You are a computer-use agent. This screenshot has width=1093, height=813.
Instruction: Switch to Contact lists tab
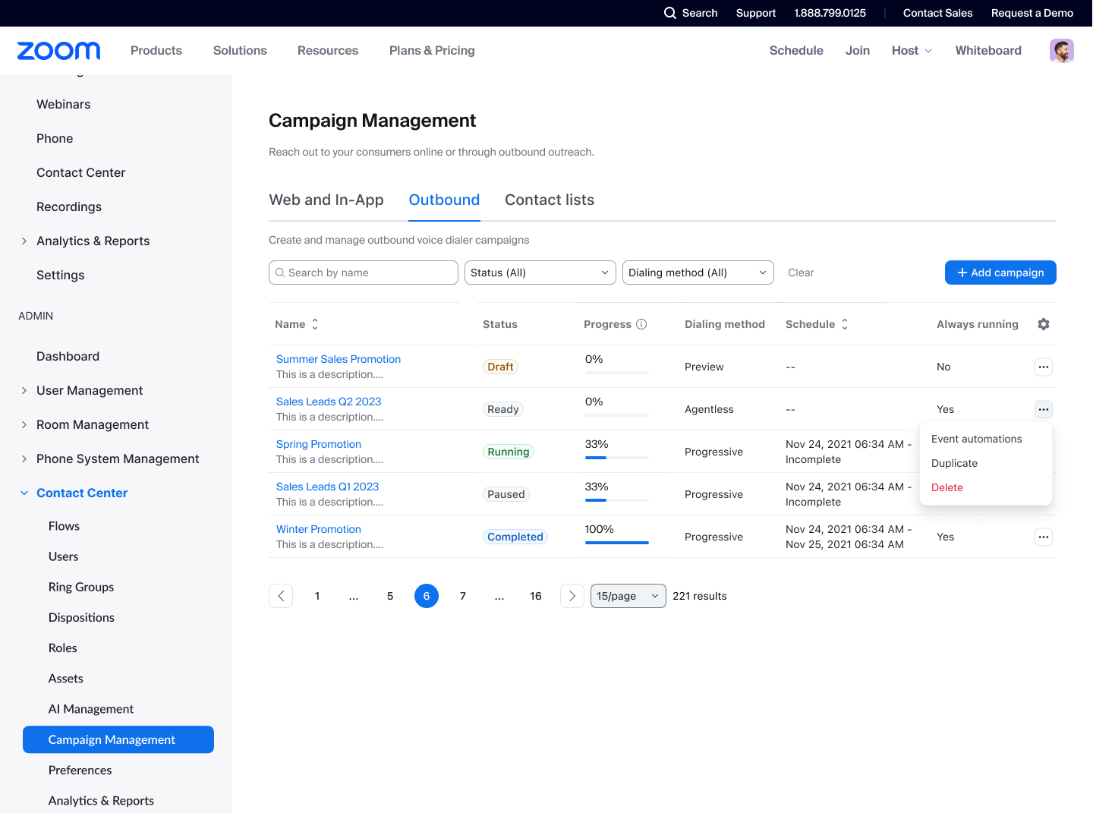click(x=550, y=200)
